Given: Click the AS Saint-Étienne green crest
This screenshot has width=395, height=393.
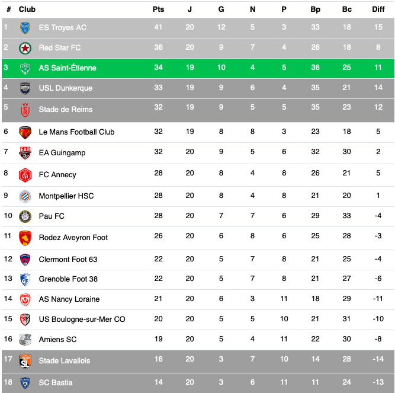Looking at the screenshot, I should pos(25,68).
